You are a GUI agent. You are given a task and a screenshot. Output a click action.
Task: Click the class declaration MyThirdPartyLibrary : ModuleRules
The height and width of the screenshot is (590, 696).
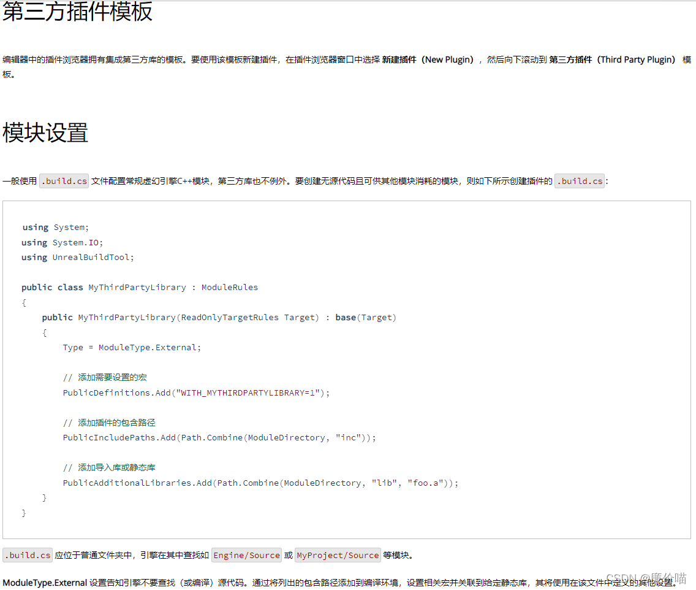139,287
